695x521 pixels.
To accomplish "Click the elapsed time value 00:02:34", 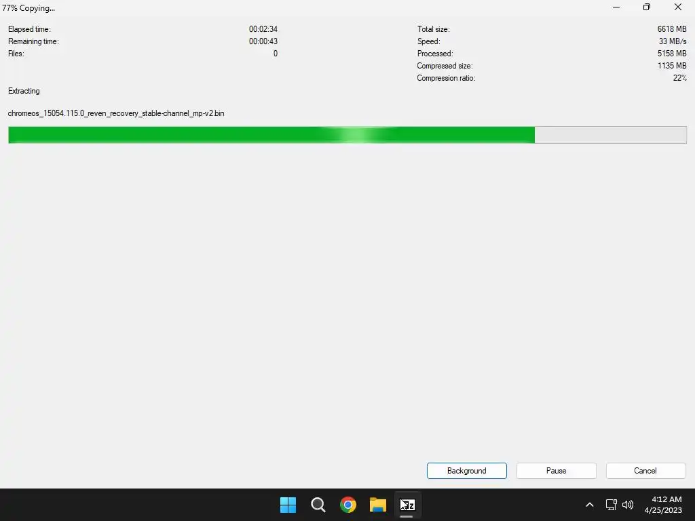I will point(263,29).
